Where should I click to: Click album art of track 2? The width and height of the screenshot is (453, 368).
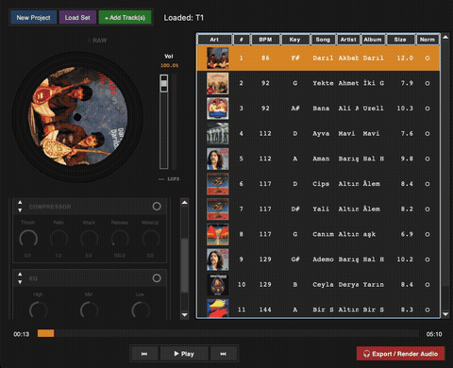coord(217,83)
